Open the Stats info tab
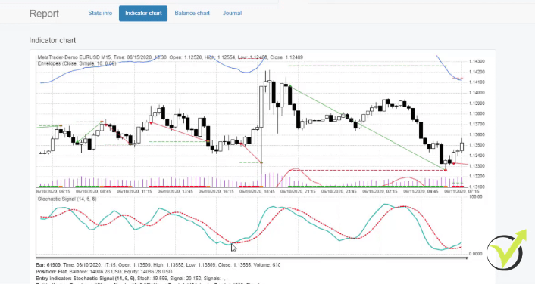 (x=100, y=14)
